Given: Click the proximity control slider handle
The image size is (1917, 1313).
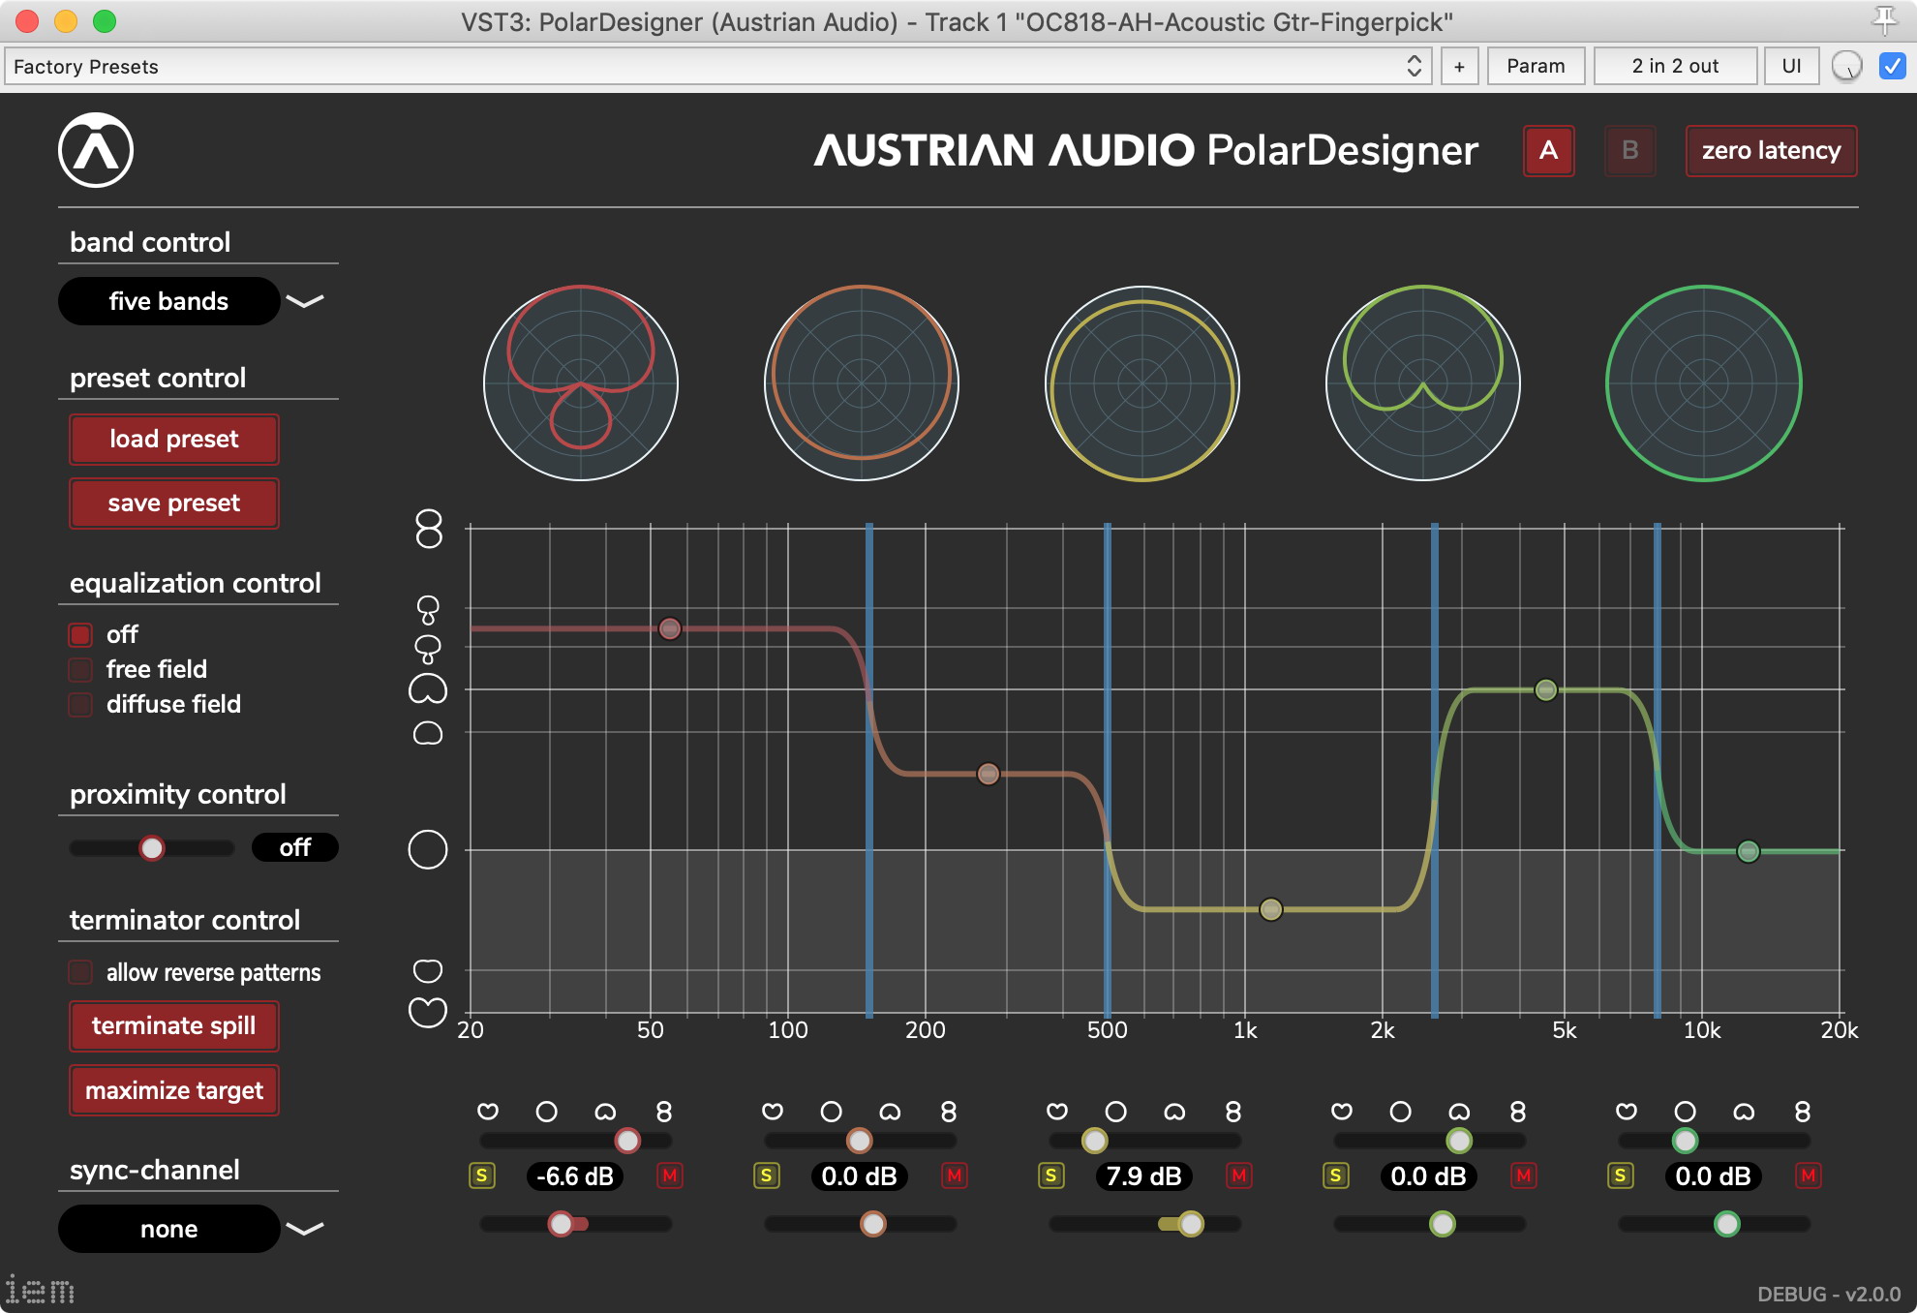Looking at the screenshot, I should 152,848.
